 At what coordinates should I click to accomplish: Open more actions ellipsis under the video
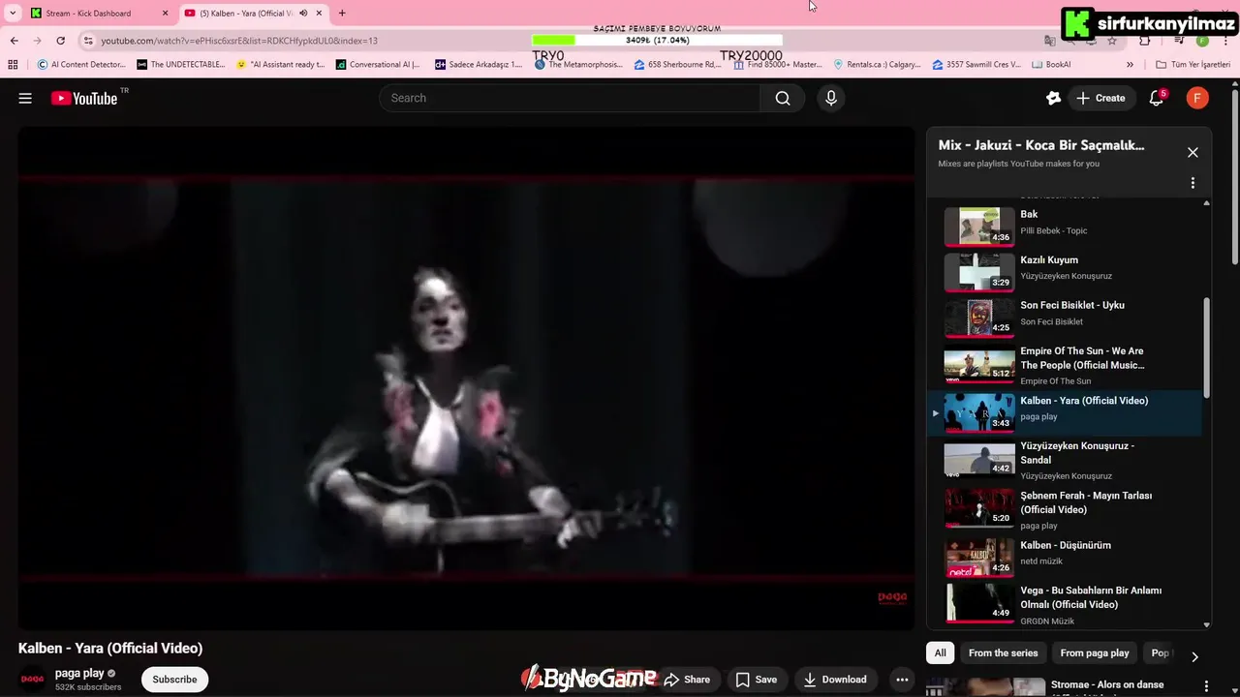click(902, 680)
